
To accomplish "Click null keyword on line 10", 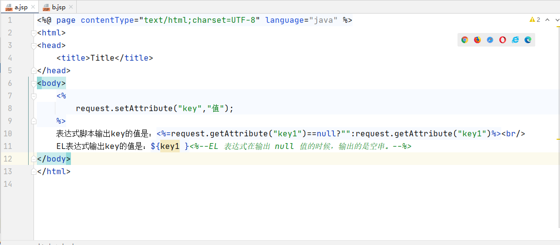I will pos(326,134).
